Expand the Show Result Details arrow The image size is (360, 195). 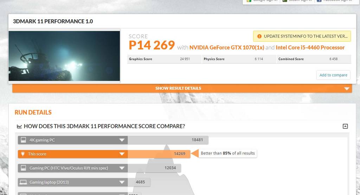(347, 89)
